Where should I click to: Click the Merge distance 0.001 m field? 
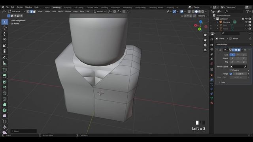pos(240,74)
